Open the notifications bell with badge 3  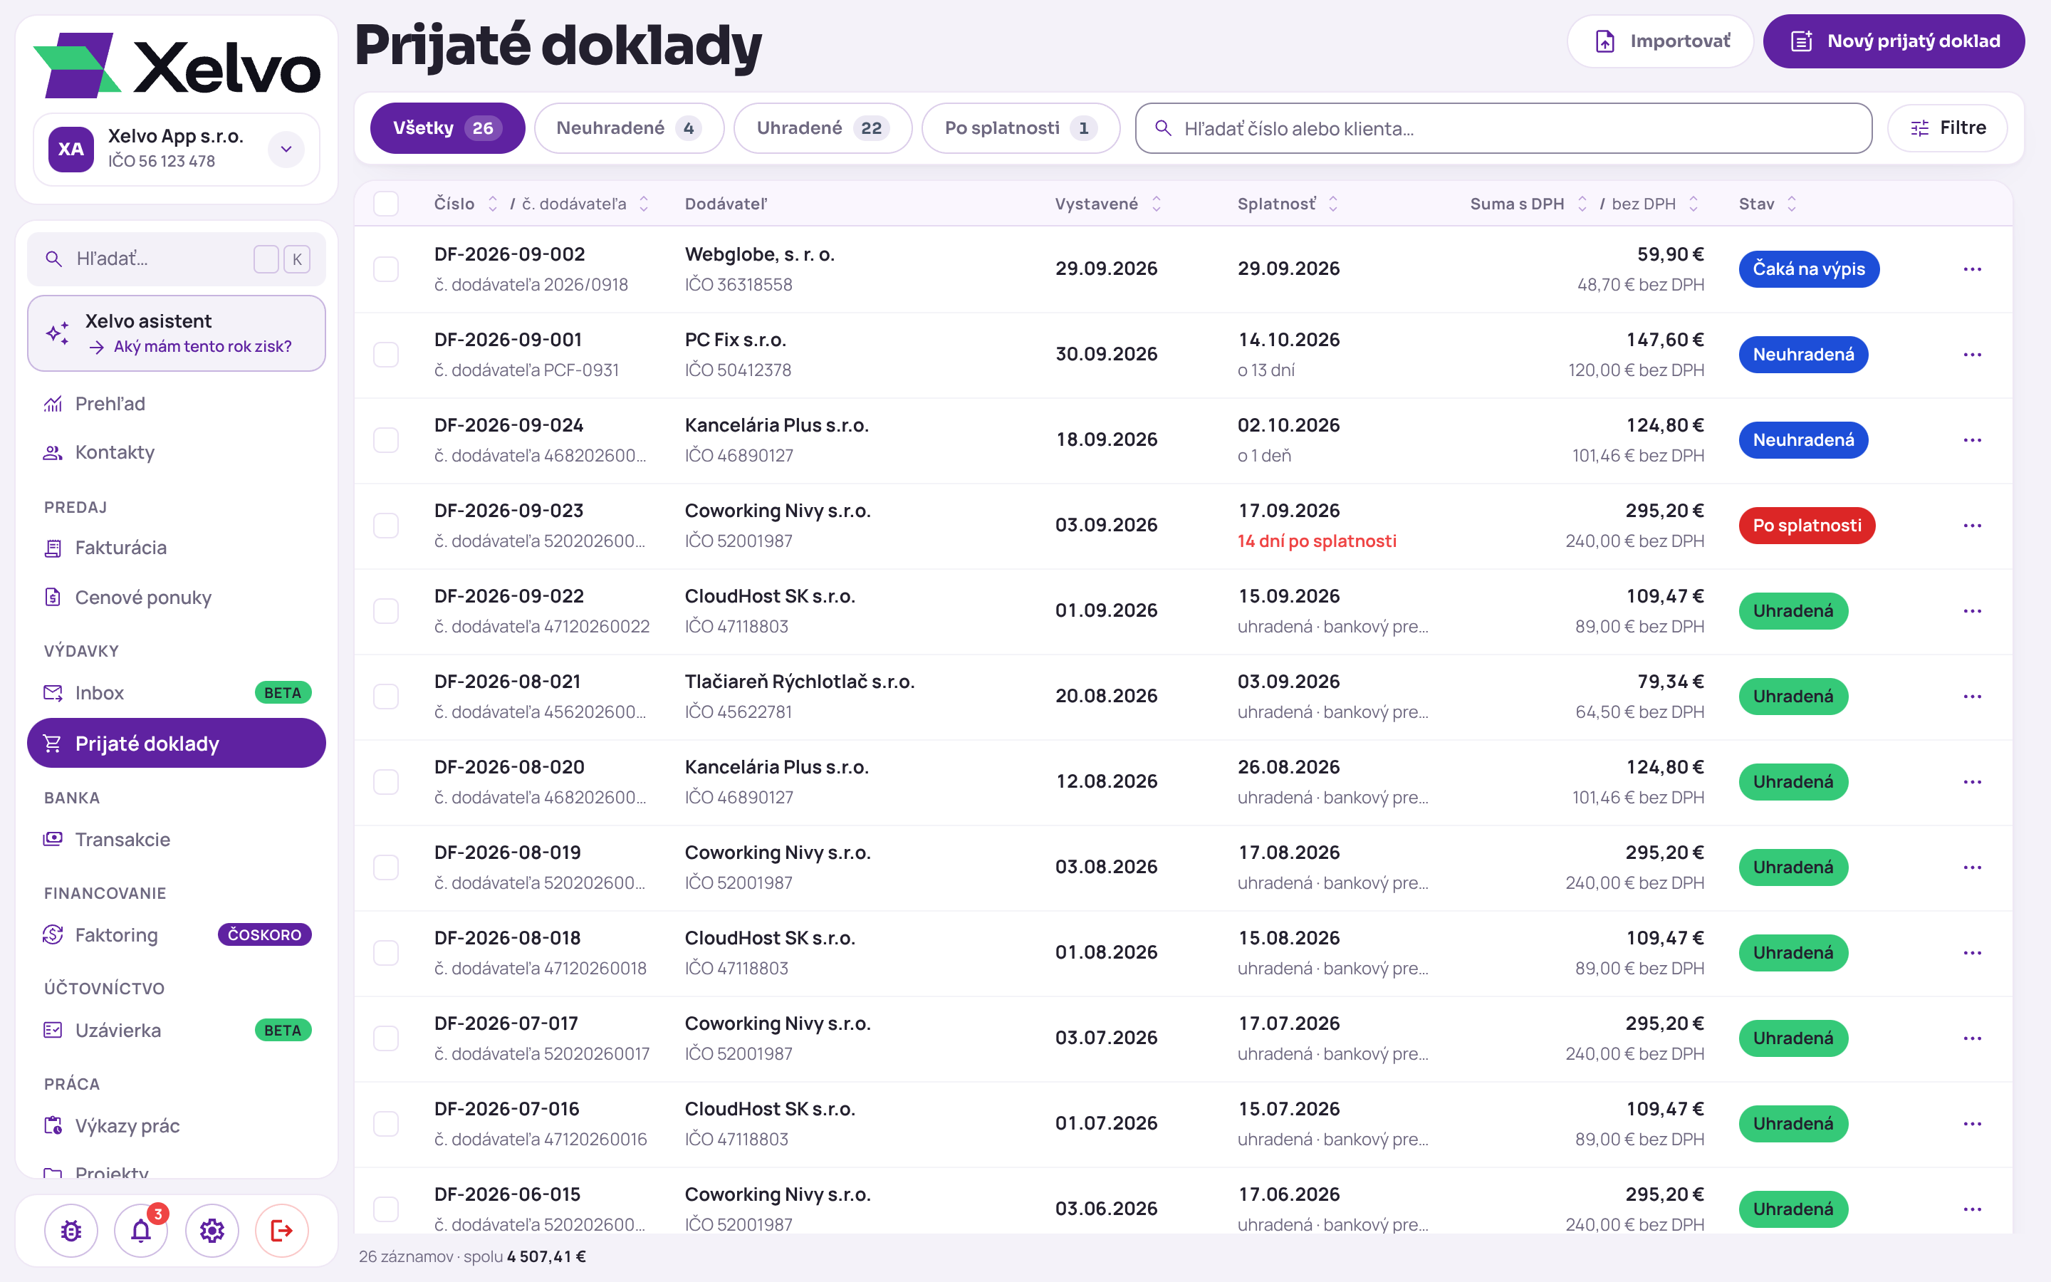pyautogui.click(x=142, y=1230)
